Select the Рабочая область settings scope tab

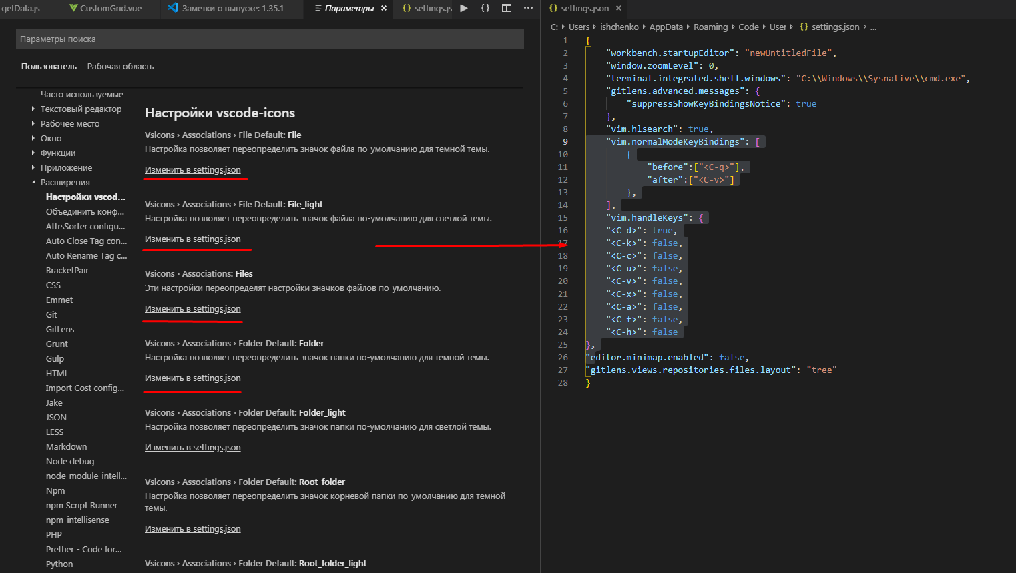click(120, 66)
